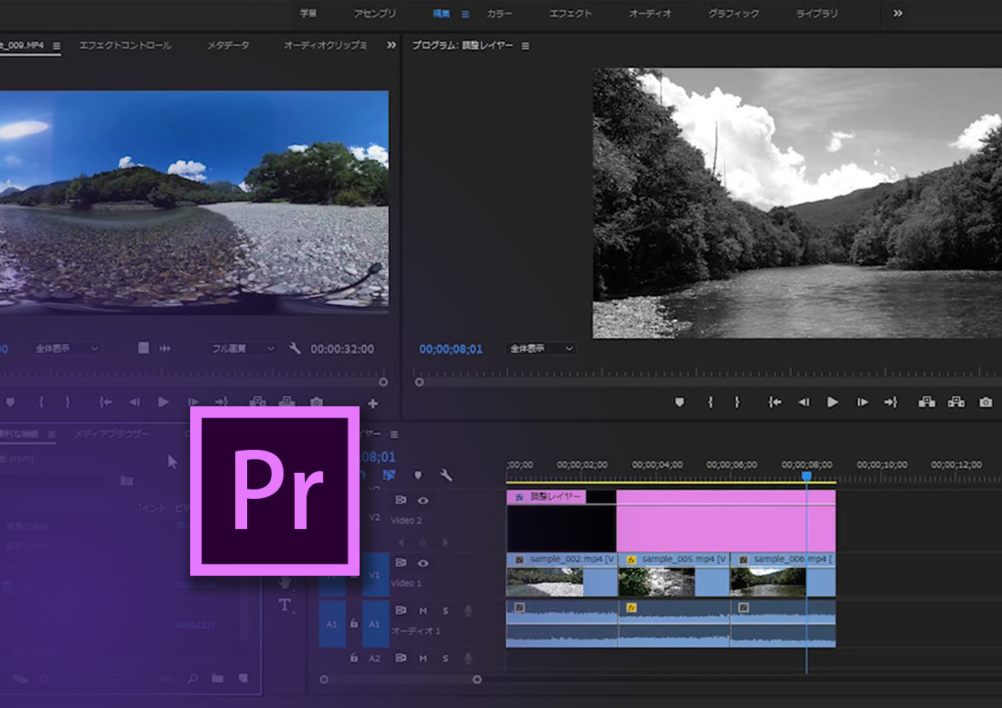Open Source monitor playback resolution dropdown
This screenshot has height=708, width=1002.
[x=242, y=348]
